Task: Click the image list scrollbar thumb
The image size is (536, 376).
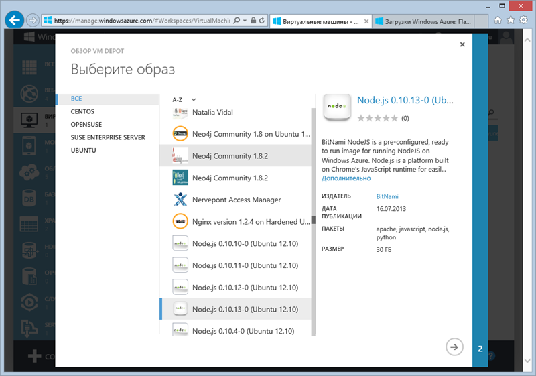Action: 313,219
